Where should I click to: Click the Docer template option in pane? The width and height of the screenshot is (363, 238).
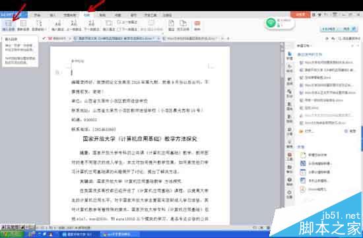(313, 189)
